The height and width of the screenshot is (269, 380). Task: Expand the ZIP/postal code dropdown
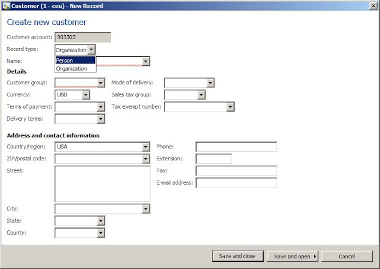click(x=145, y=159)
